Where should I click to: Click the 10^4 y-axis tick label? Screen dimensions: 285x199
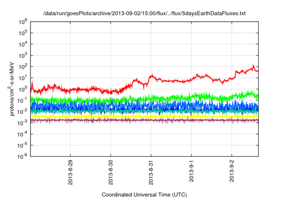coord(23,44)
